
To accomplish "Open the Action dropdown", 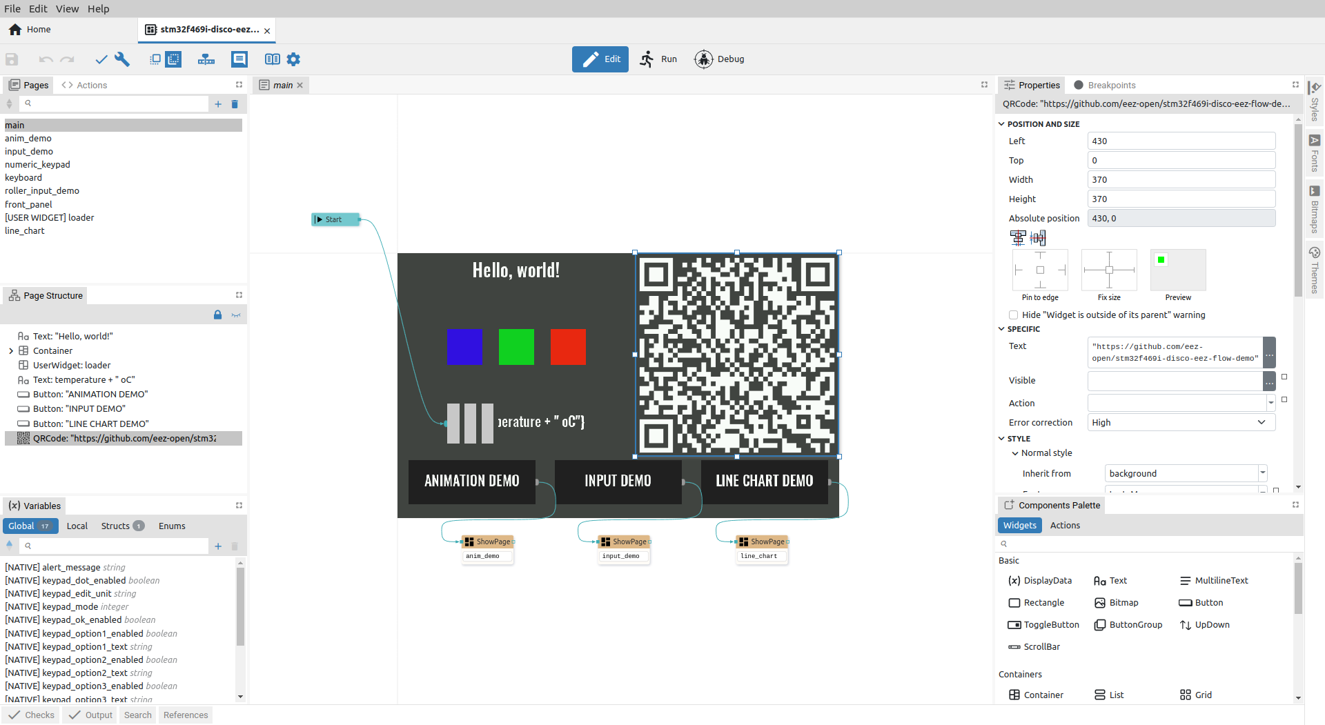I will coord(1271,404).
